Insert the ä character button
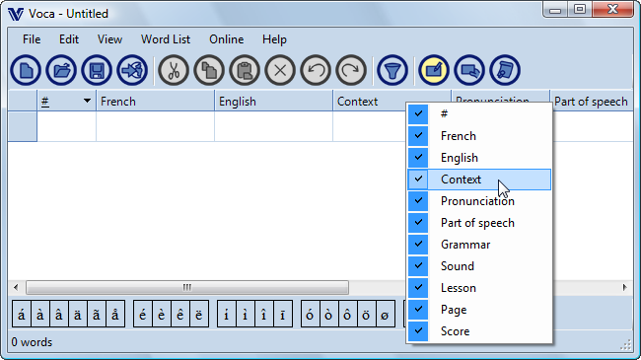This screenshot has width=641, height=360. [x=78, y=314]
